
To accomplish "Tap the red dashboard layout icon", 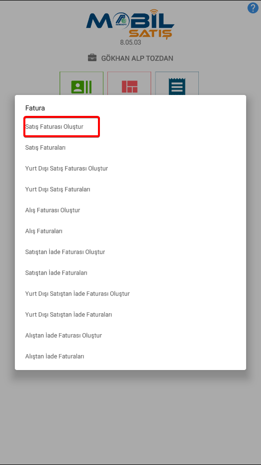I will (129, 87).
